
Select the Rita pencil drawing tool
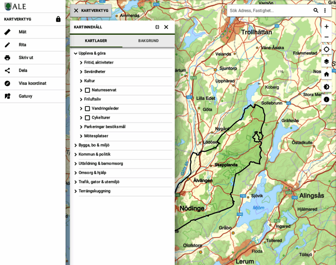tap(33, 45)
